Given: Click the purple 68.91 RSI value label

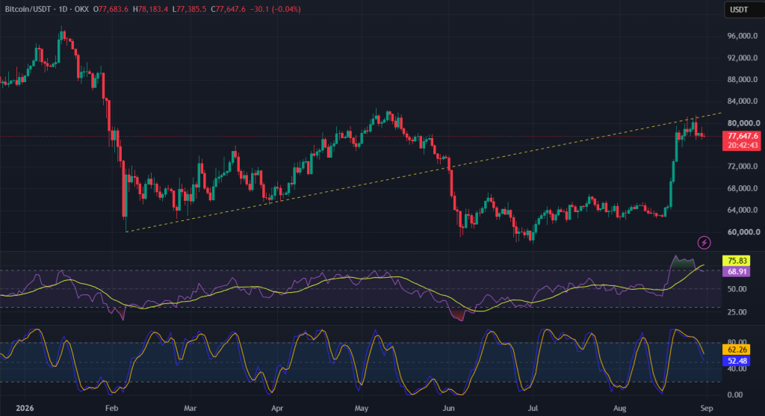Looking at the screenshot, I should pyautogui.click(x=736, y=272).
